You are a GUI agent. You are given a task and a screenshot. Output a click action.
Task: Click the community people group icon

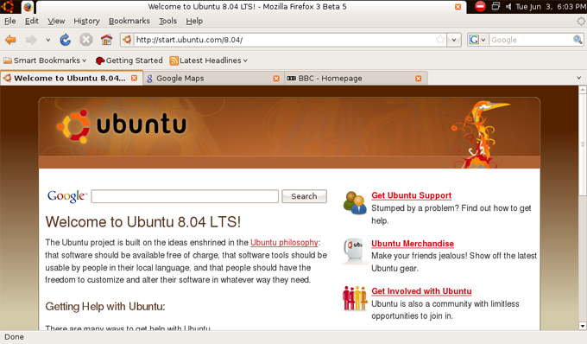click(355, 298)
